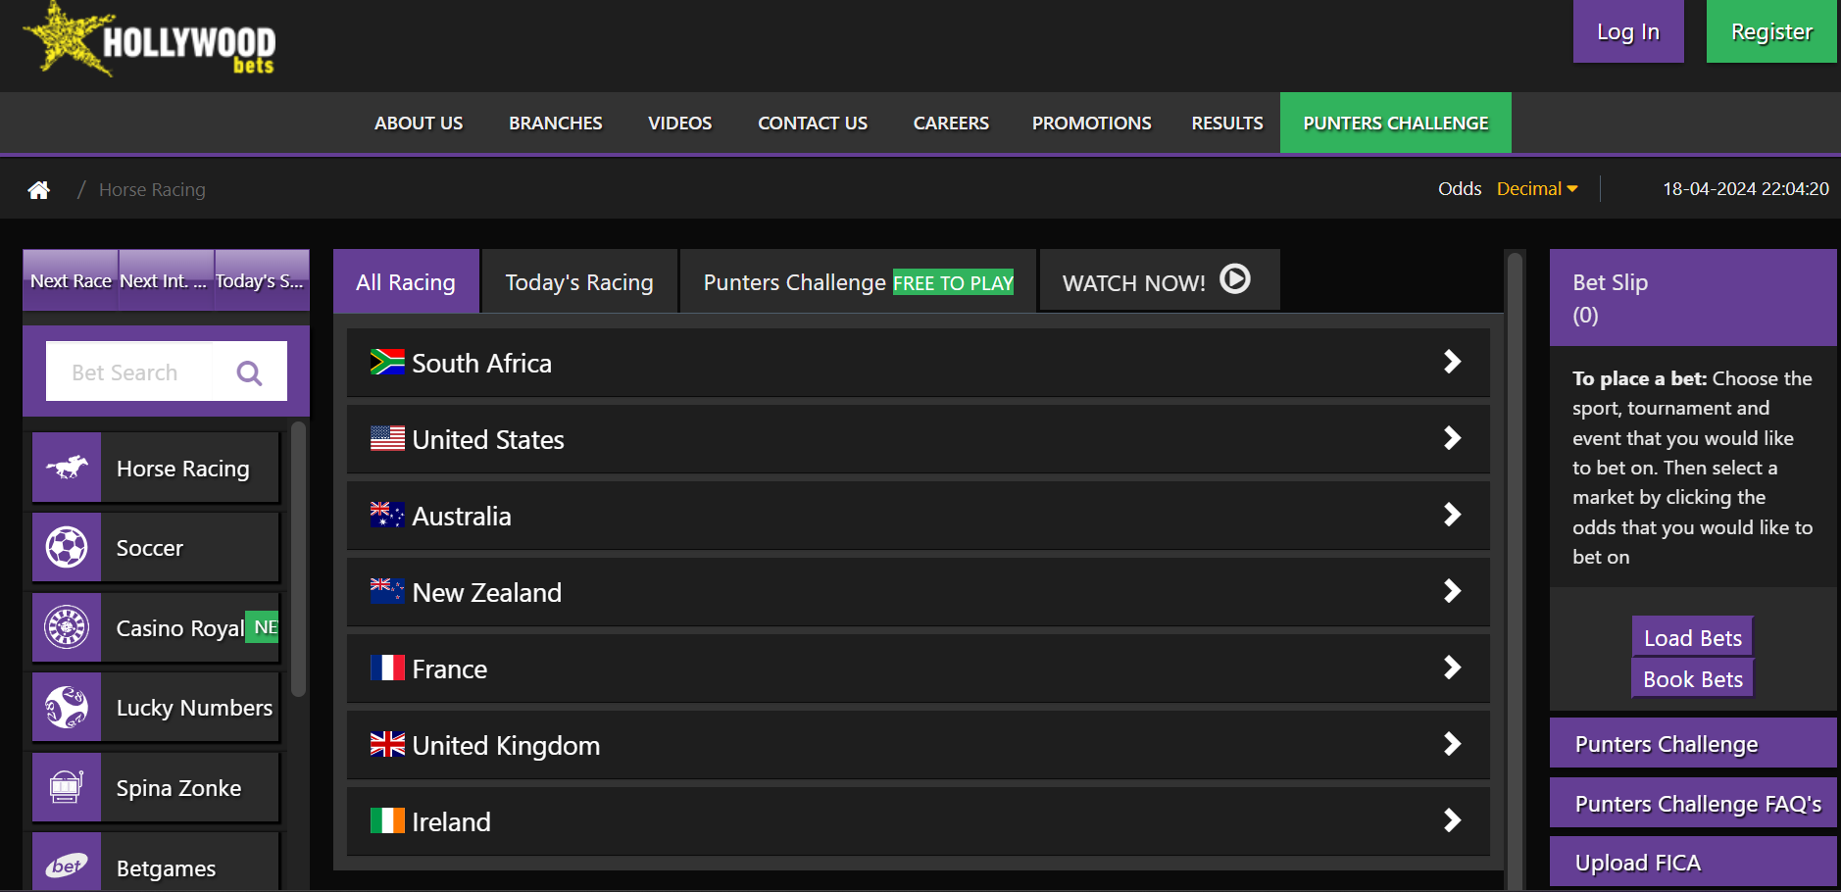Click the United States flag icon
Image resolution: width=1841 pixels, height=892 pixels.
click(x=387, y=438)
